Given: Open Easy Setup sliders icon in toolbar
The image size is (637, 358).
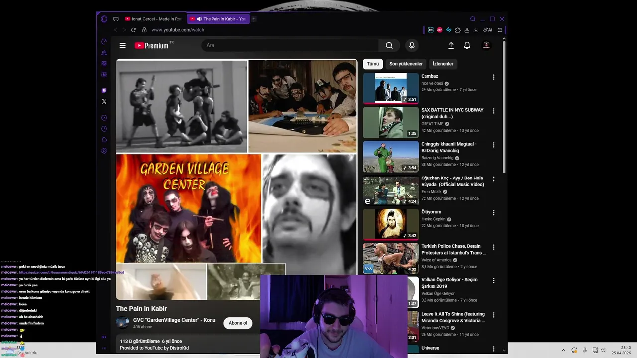Looking at the screenshot, I should click(x=500, y=30).
